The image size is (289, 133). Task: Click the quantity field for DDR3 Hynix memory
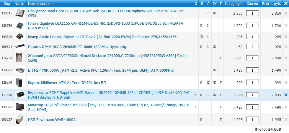[252, 47]
